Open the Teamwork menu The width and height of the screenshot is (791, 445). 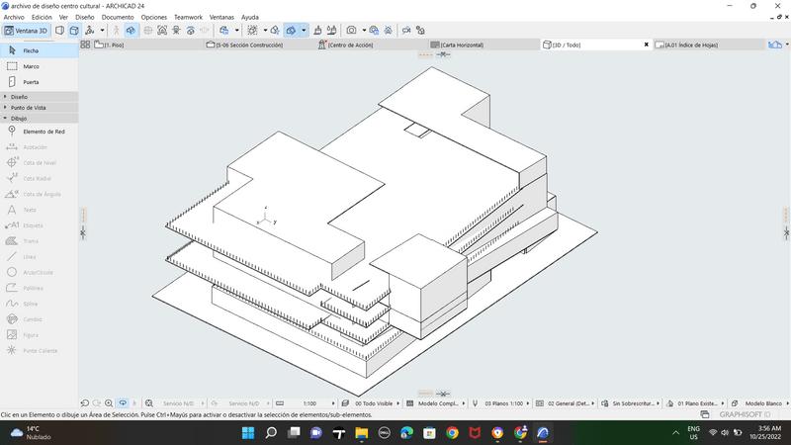tap(188, 17)
